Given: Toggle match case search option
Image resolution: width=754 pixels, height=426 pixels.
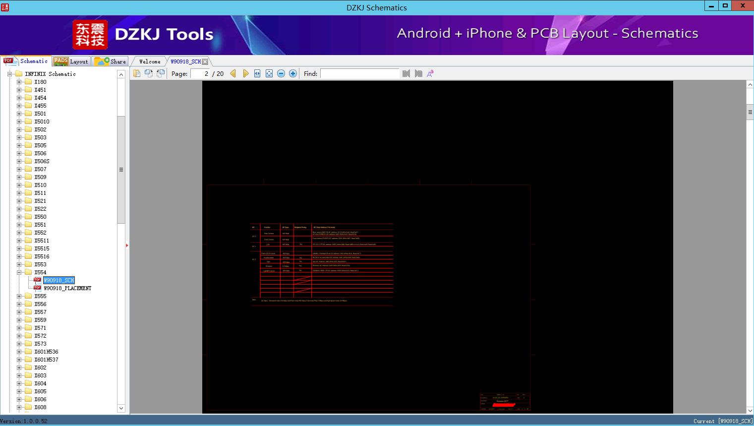Looking at the screenshot, I should [430, 73].
